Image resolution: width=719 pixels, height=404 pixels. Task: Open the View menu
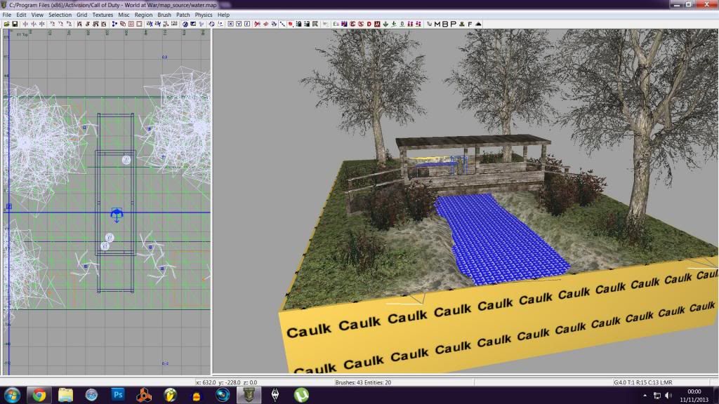pyautogui.click(x=37, y=15)
